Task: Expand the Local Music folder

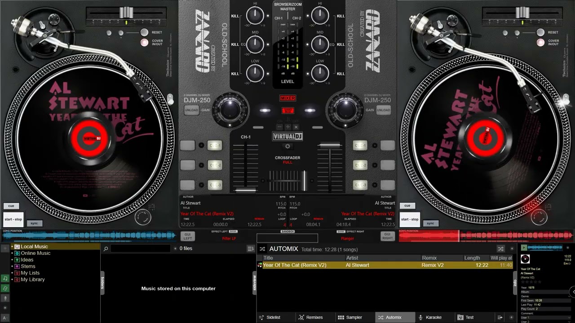Action: coord(12,247)
